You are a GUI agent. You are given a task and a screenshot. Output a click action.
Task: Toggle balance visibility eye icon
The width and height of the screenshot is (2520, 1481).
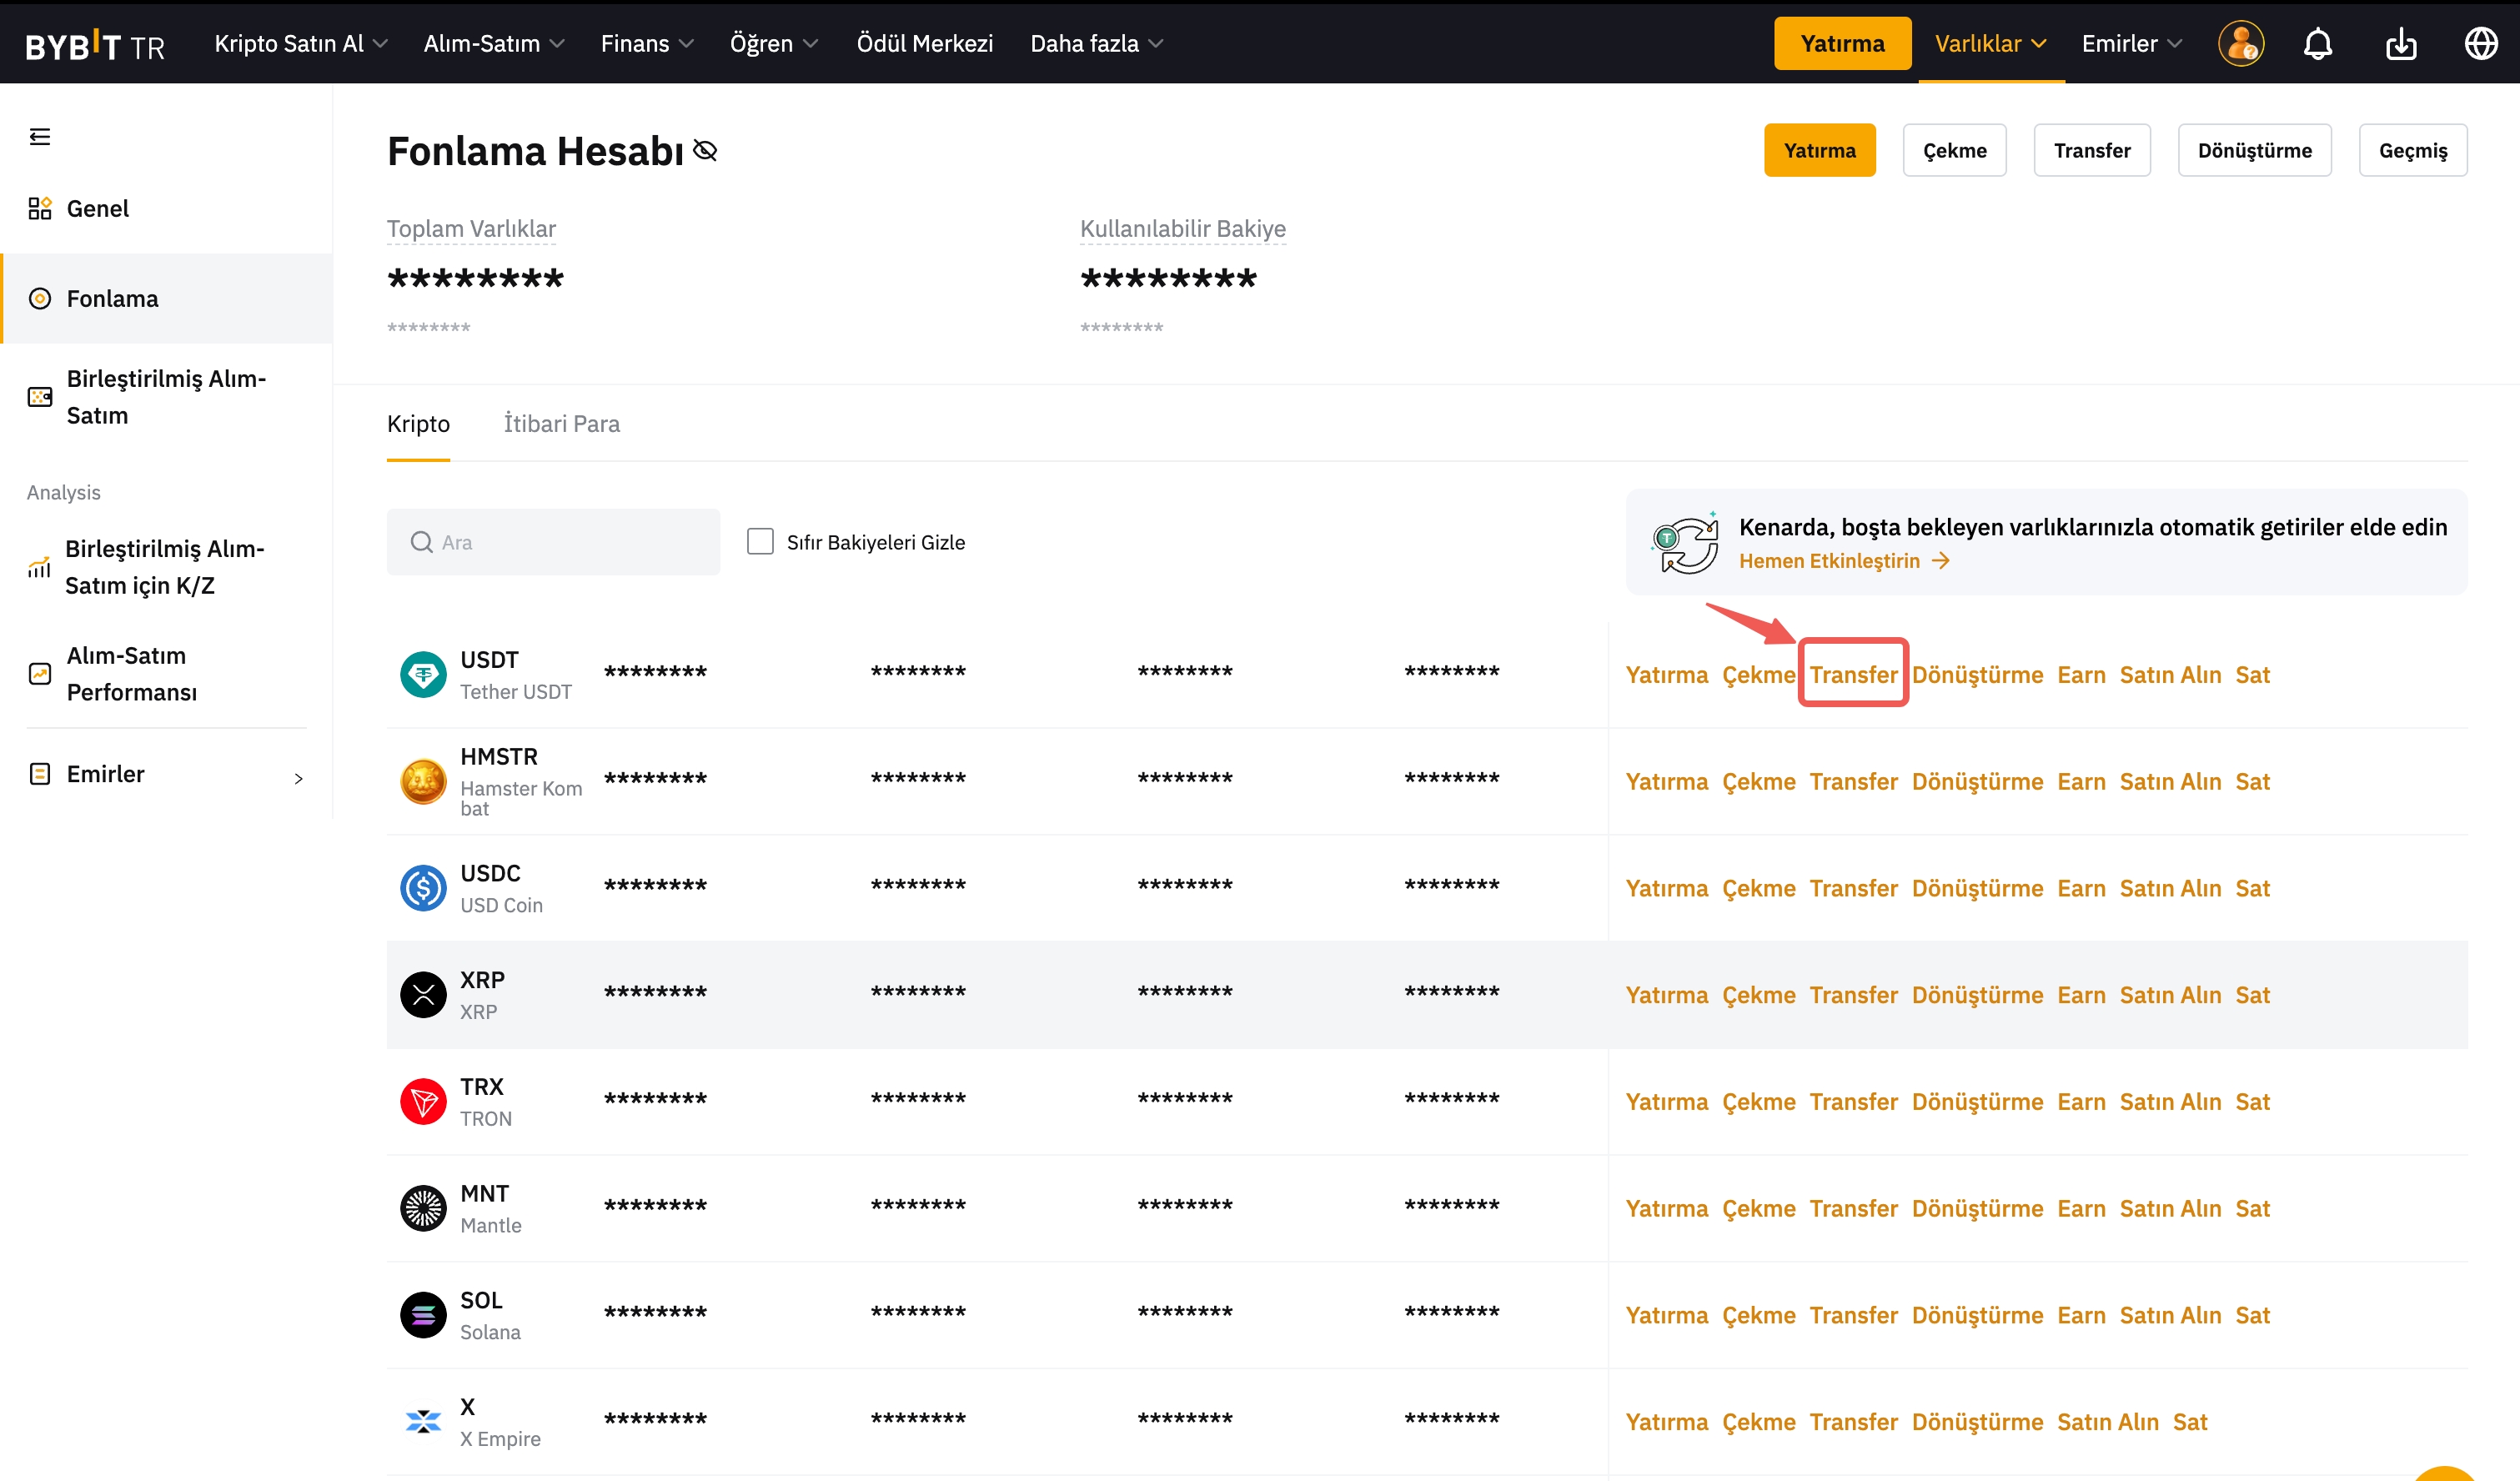pyautogui.click(x=705, y=151)
